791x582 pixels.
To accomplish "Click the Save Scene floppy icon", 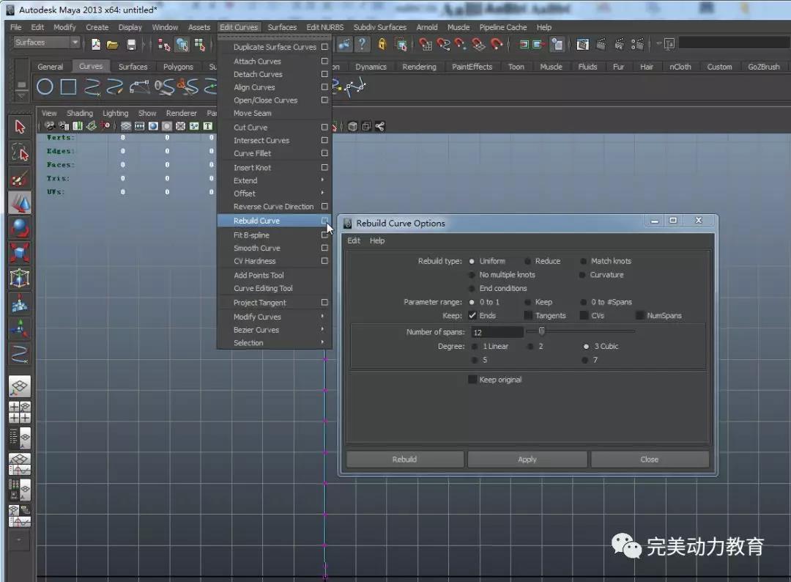I will (131, 45).
